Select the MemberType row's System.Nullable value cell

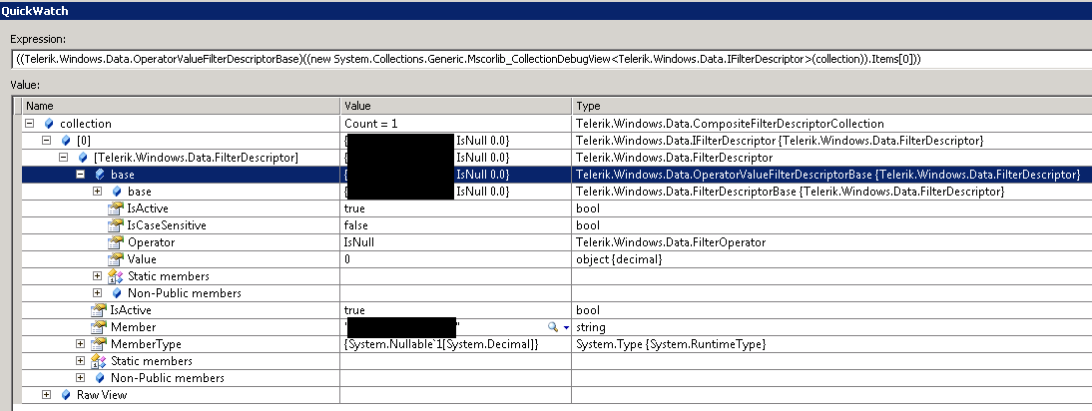coord(455,344)
